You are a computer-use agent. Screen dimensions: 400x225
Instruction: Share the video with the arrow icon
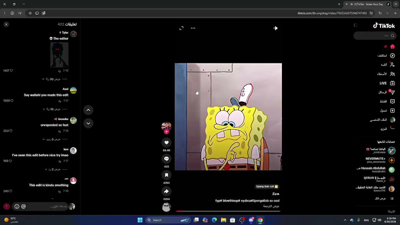[x=166, y=191]
